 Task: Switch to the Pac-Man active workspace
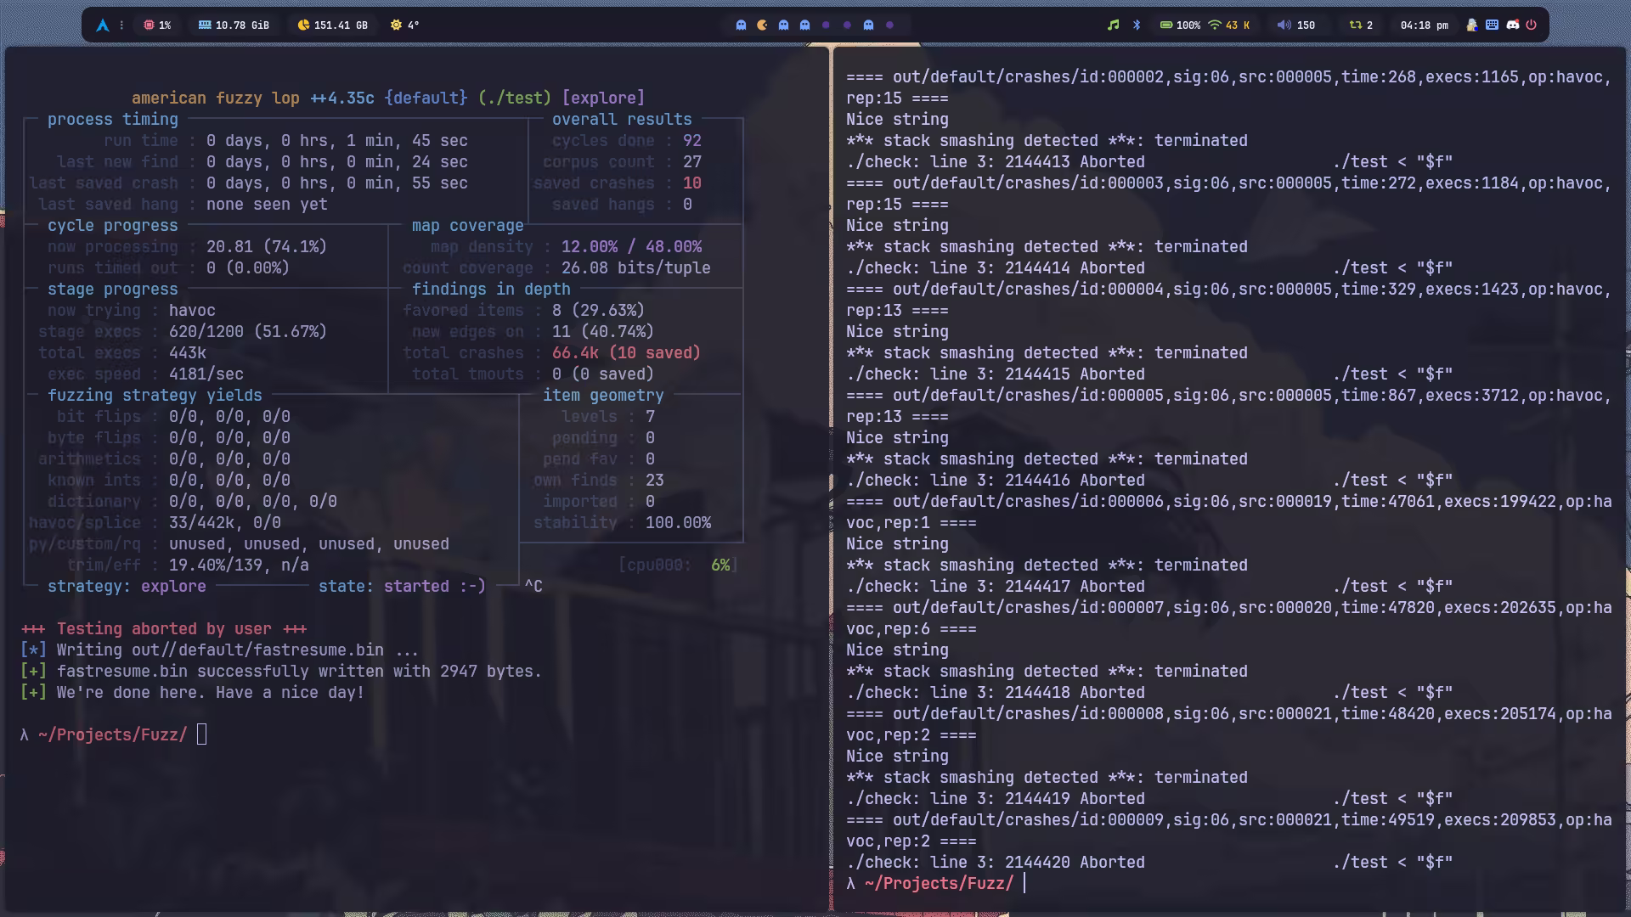coord(762,25)
